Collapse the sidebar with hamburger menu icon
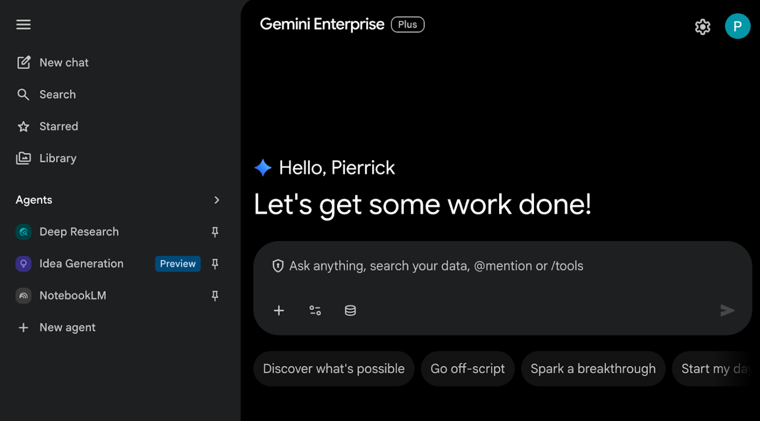The width and height of the screenshot is (760, 421). (x=24, y=25)
